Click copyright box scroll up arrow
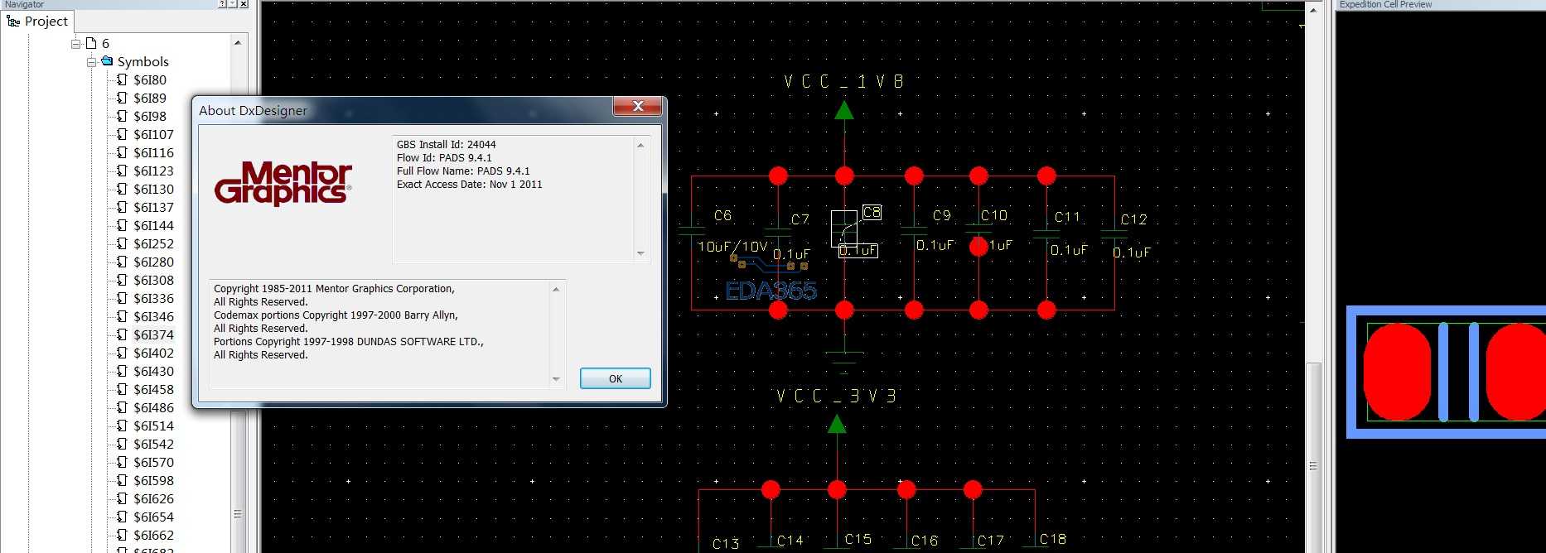Screen dimensions: 1546x553 click(556, 290)
